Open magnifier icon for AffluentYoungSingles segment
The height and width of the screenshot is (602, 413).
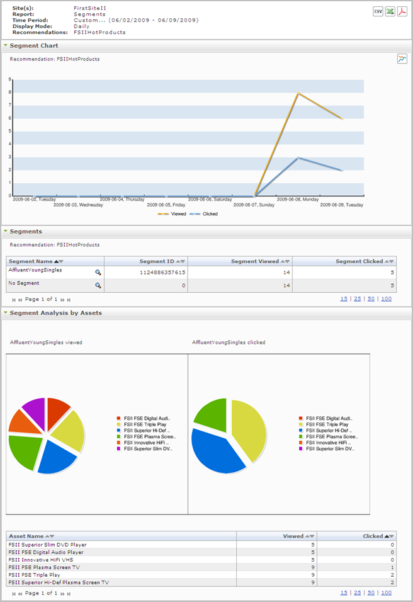98,272
